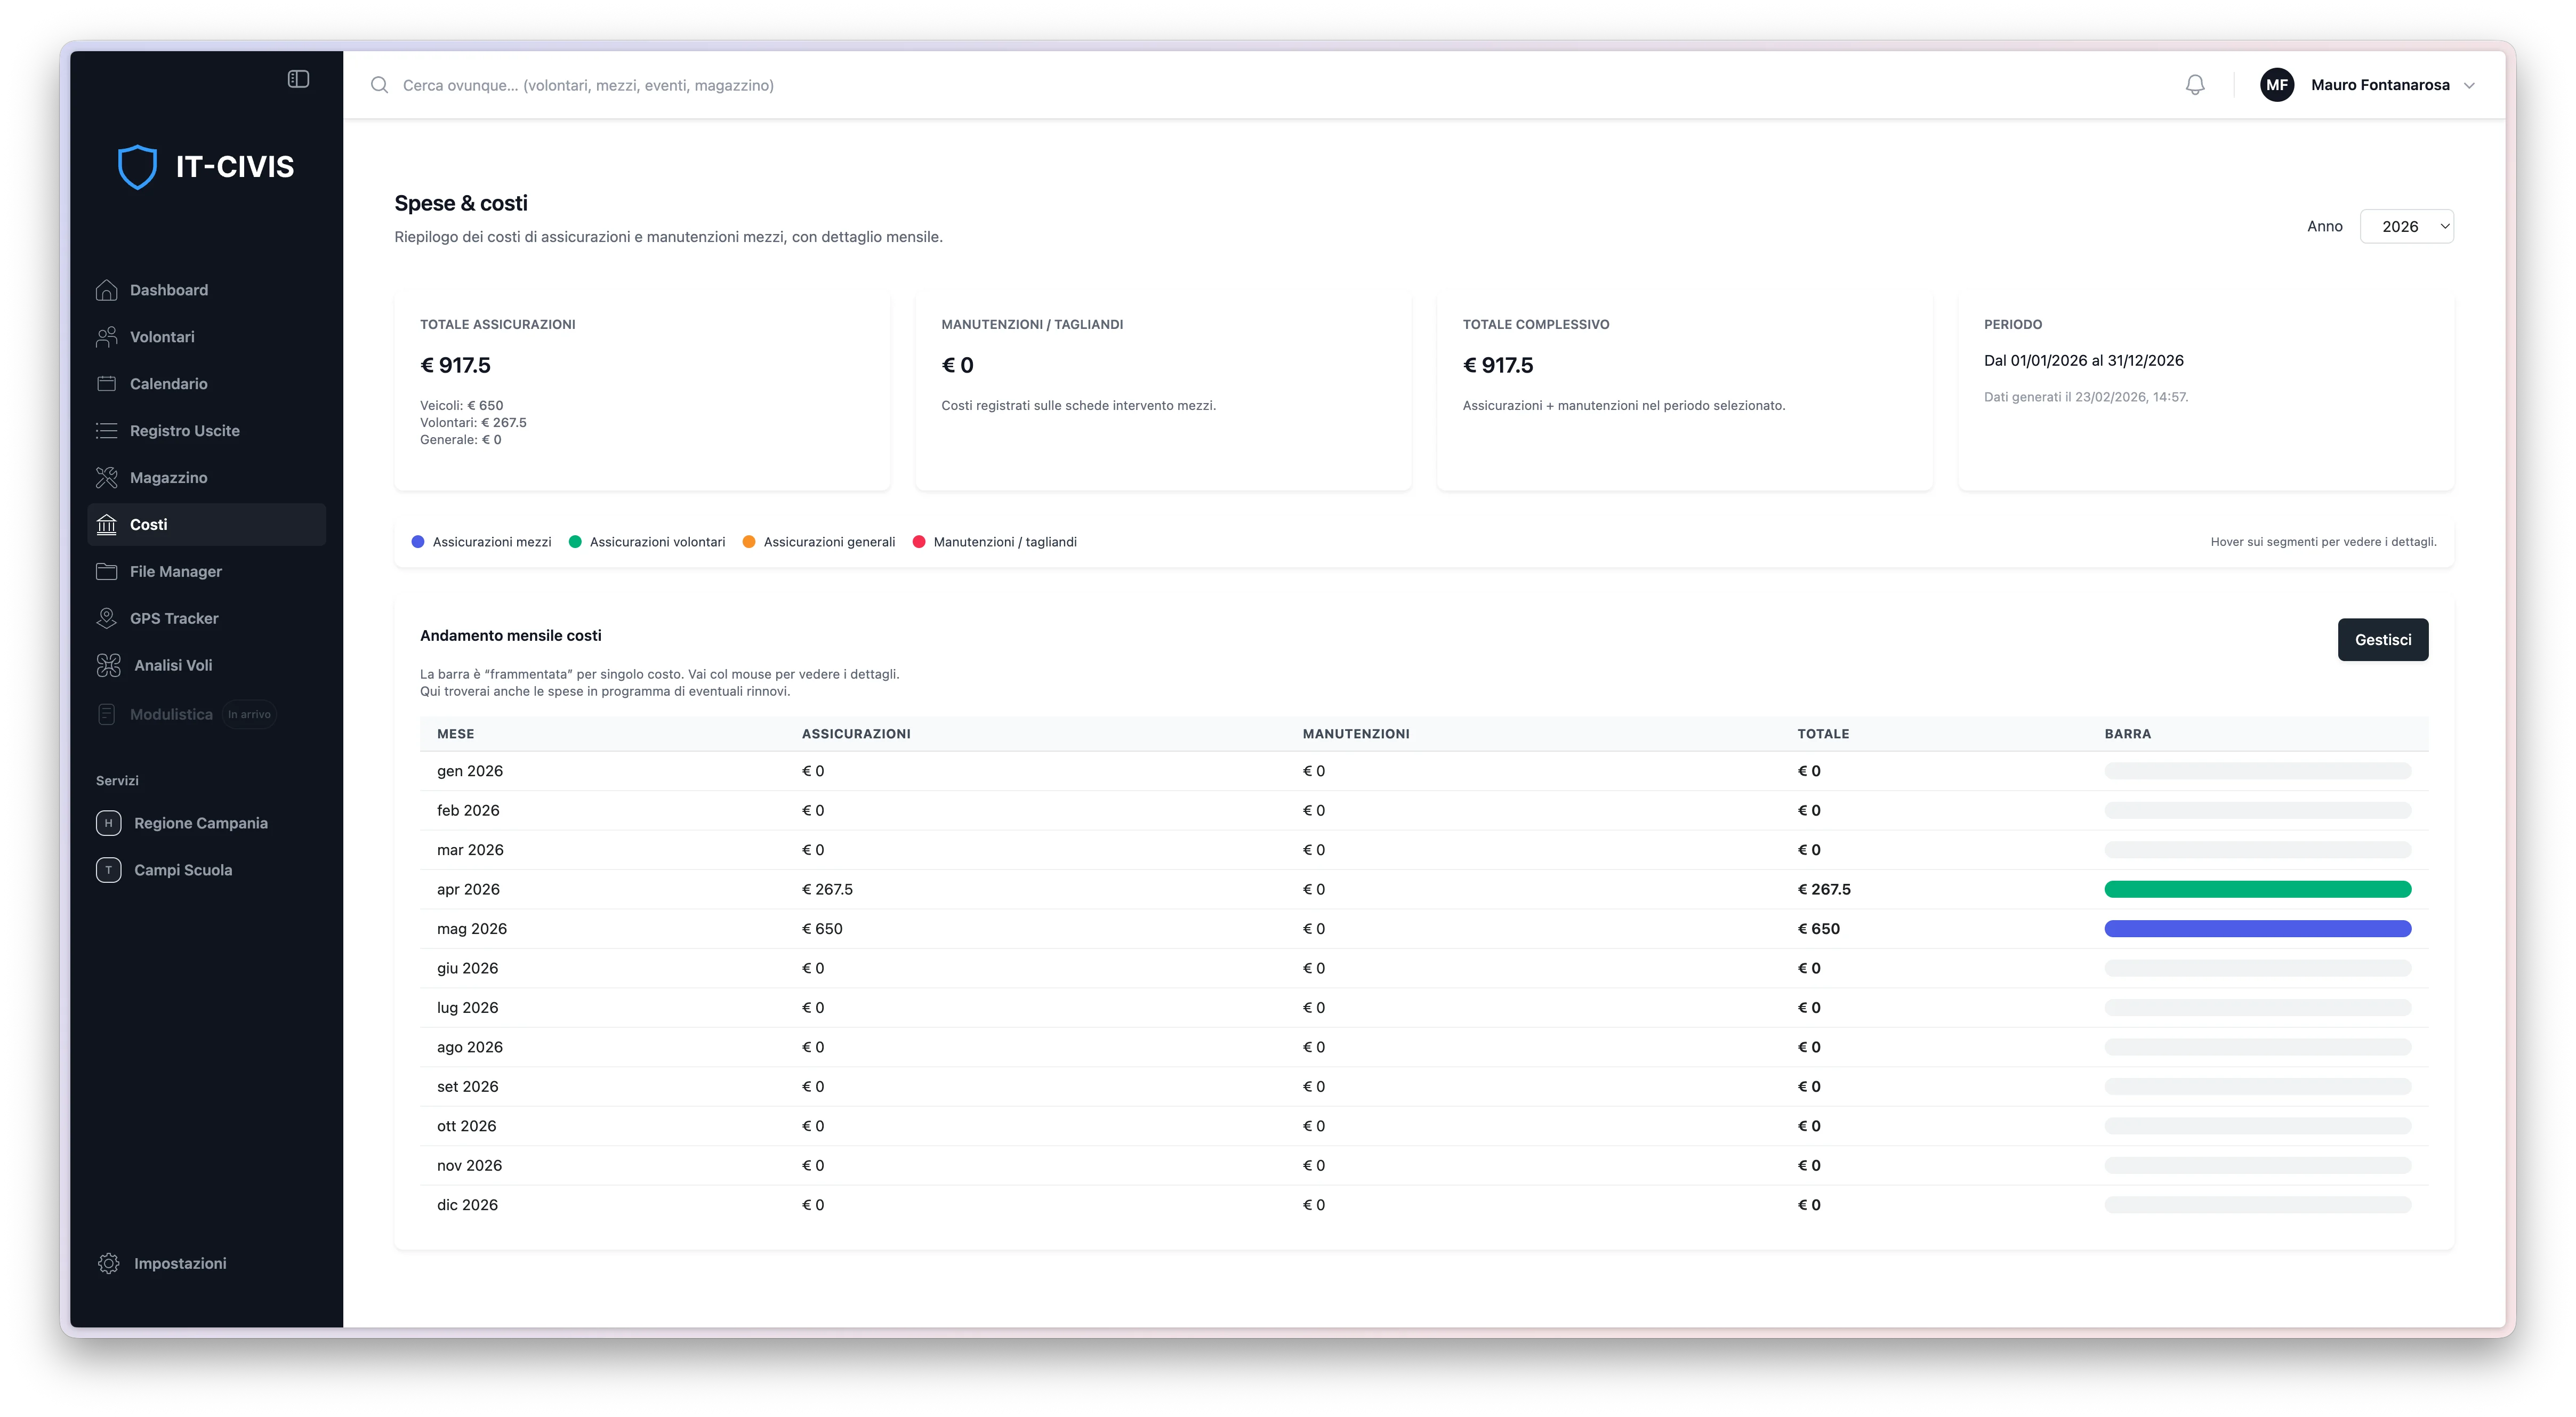The height and width of the screenshot is (1417, 2576).
Task: Collapse the sidebar with the panel icon
Action: [298, 79]
